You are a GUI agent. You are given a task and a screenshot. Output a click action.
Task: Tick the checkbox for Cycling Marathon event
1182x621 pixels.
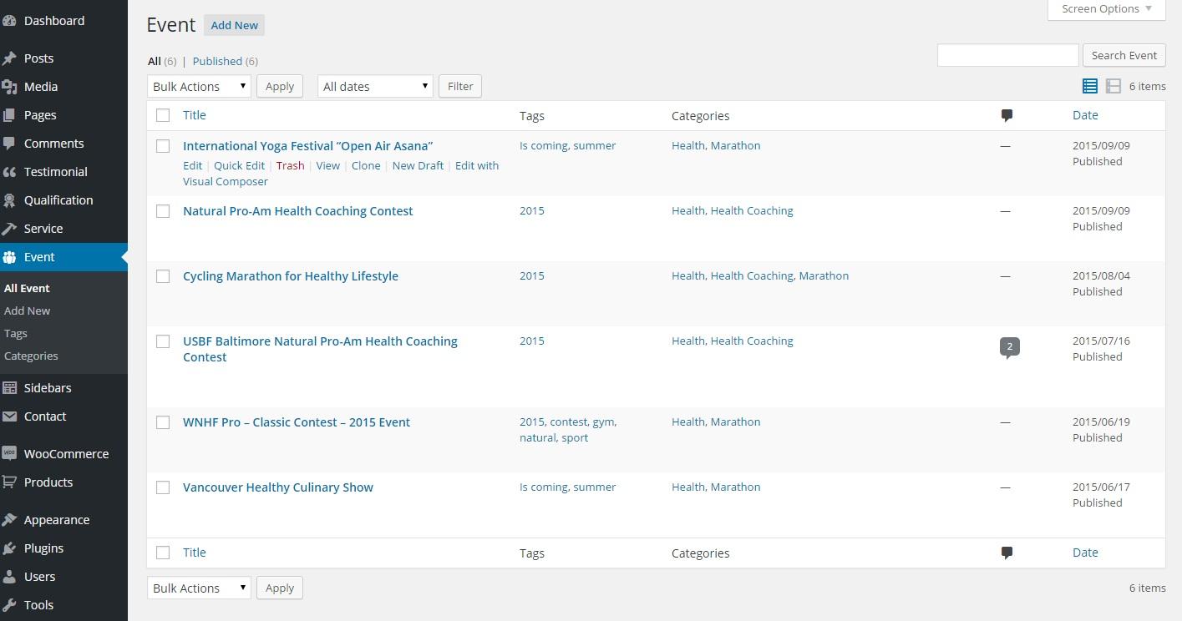point(163,276)
